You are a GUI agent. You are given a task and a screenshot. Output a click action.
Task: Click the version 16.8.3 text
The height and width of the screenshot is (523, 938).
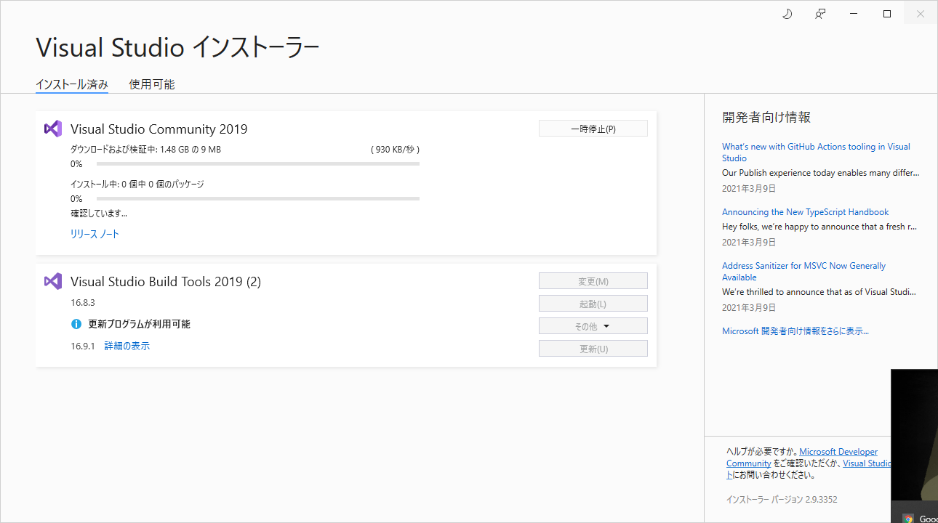[83, 301]
